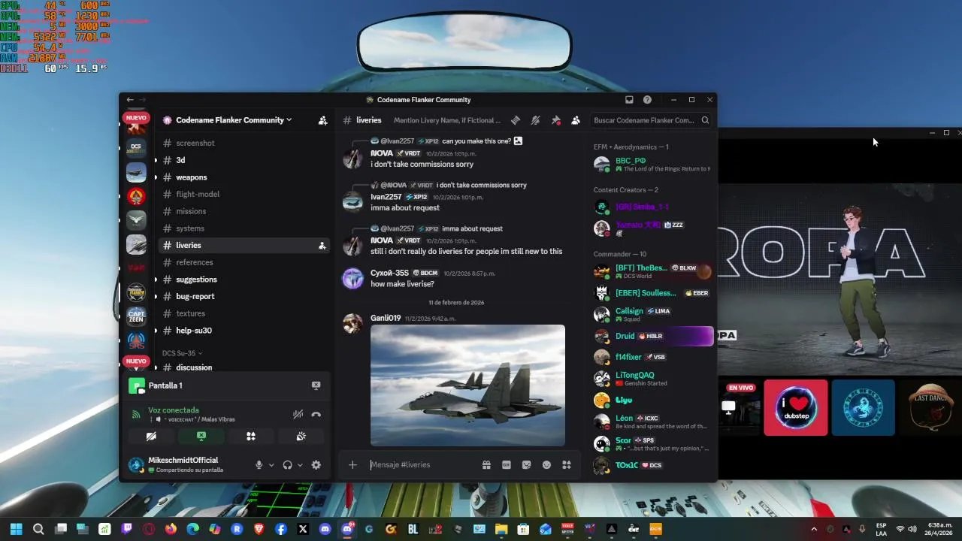Viewport: 962px width, 541px height.
Task: Create invite for liveries channel
Action: coord(322,246)
